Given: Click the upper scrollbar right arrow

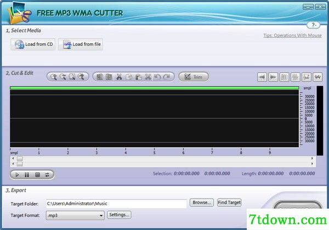Looking at the screenshot, I should click(312, 159).
